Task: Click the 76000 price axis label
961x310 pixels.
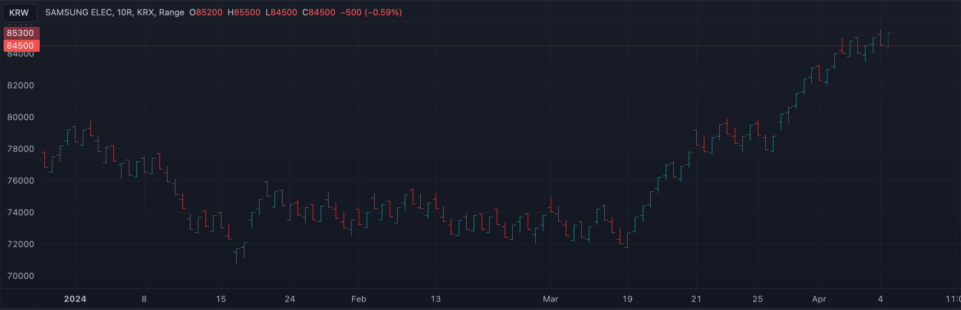Action: tap(21, 181)
